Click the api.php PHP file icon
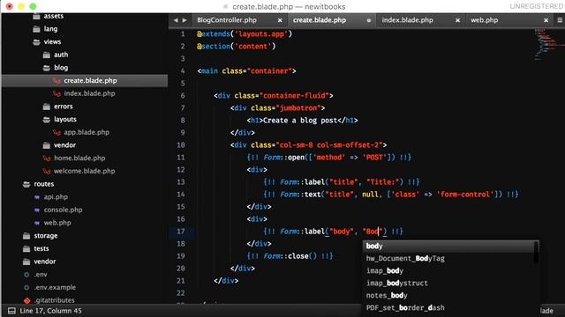Viewport: 565px width, 317px height. [37, 197]
